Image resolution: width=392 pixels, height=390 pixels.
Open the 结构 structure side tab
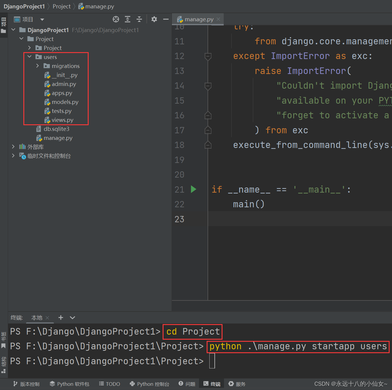[4, 365]
